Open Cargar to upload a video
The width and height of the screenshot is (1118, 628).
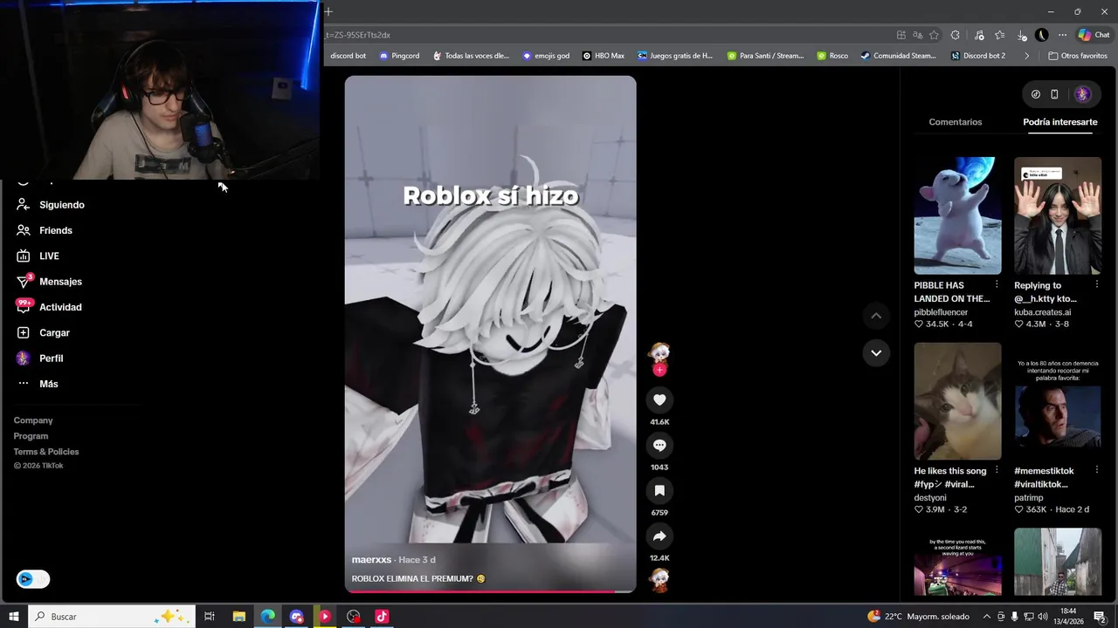pyautogui.click(x=43, y=332)
